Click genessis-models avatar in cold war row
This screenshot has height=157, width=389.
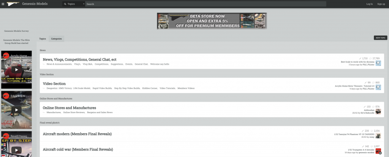[378, 151]
